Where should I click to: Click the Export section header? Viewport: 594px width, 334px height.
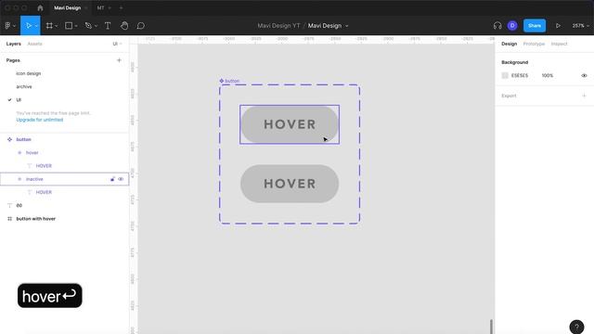coord(509,96)
